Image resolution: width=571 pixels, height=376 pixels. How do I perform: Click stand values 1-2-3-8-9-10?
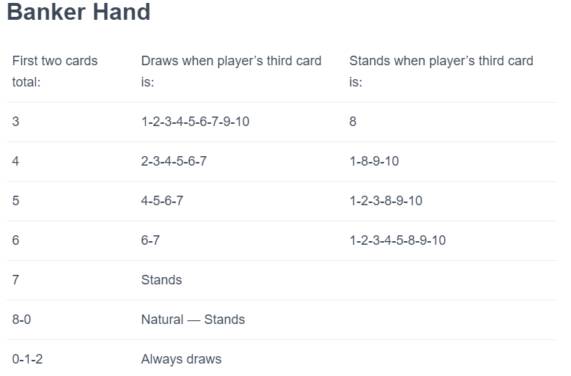pyautogui.click(x=386, y=201)
